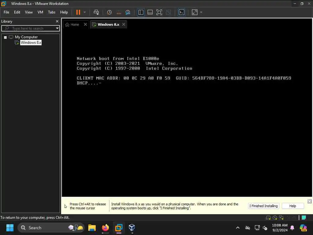Click the OneDrive cloud tray icon
Viewport: 313px width, 235px height.
pos(248,228)
